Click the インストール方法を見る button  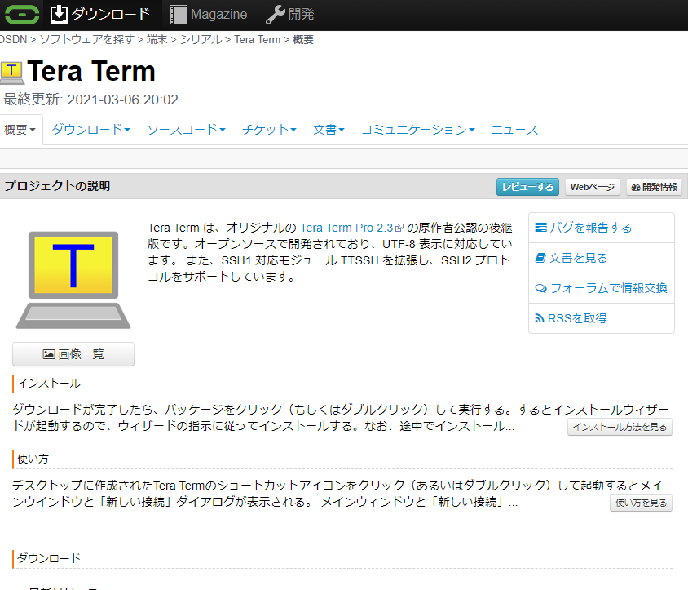click(620, 427)
